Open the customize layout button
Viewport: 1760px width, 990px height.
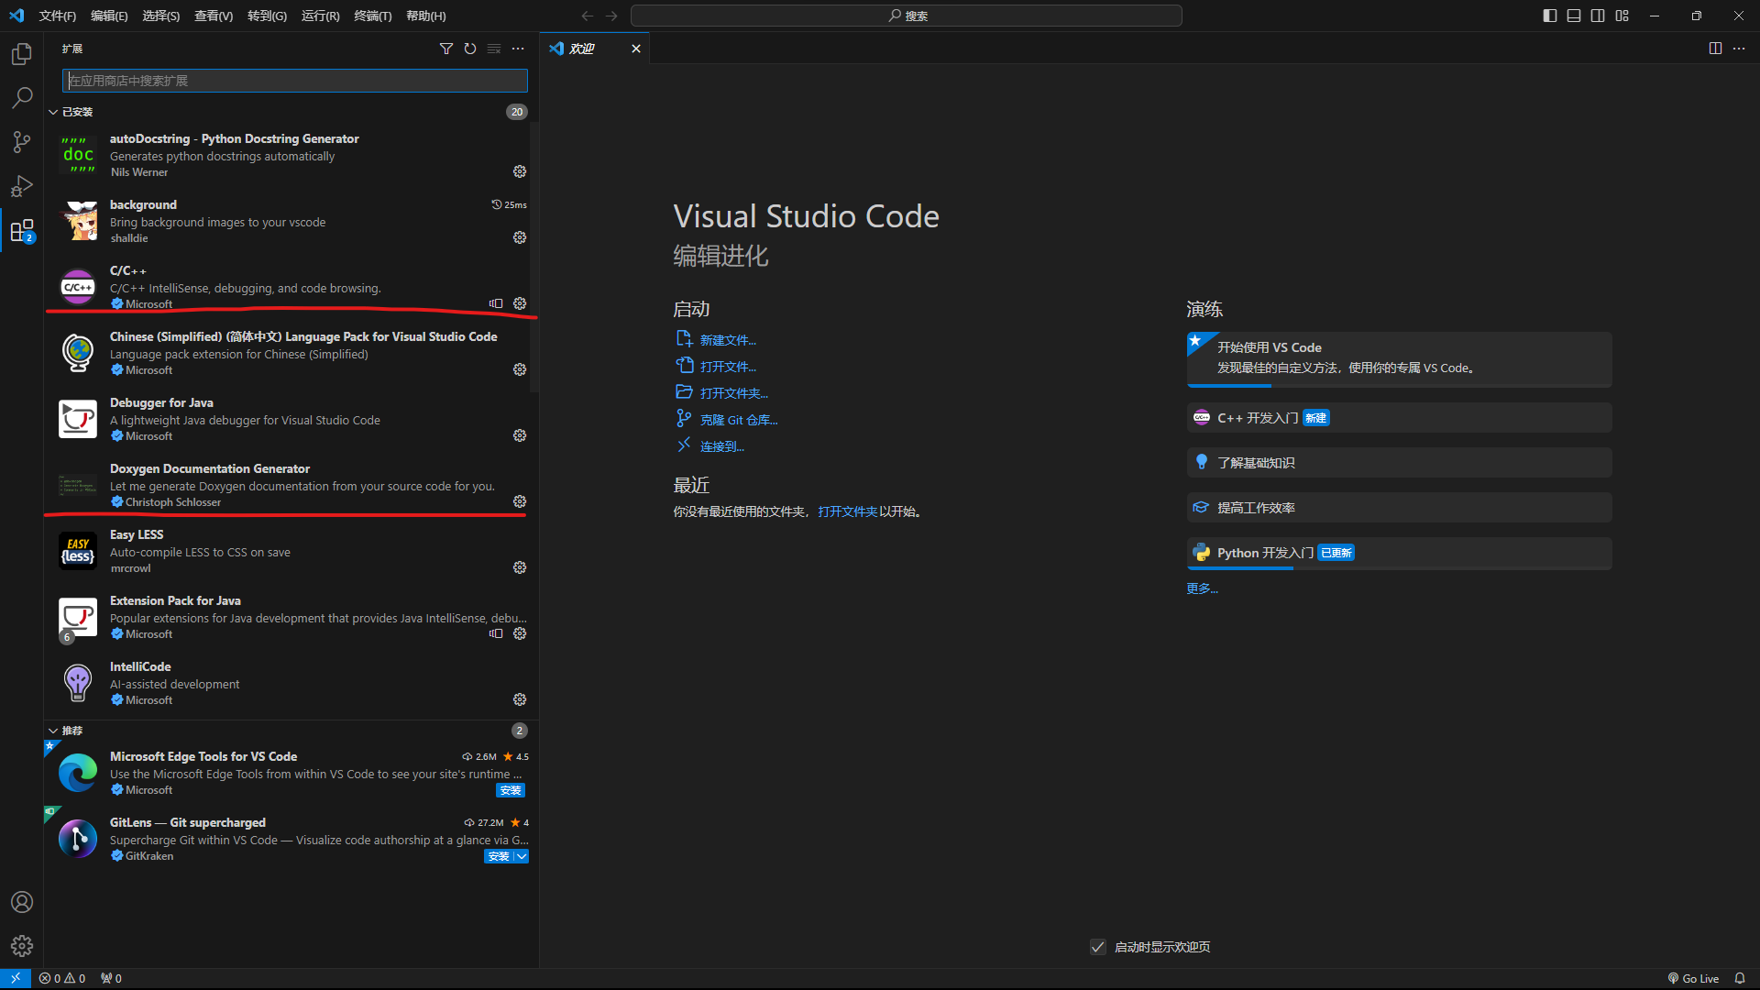point(1622,16)
